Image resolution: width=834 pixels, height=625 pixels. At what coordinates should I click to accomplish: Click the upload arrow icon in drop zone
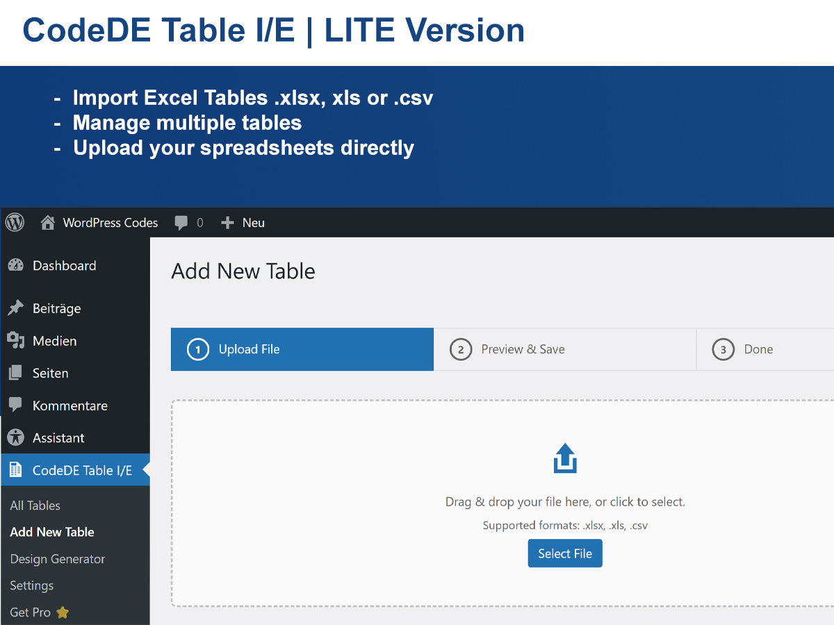(565, 458)
